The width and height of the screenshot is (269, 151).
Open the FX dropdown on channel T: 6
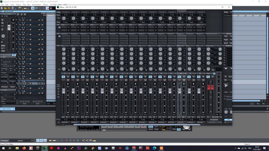[x=106, y=117]
